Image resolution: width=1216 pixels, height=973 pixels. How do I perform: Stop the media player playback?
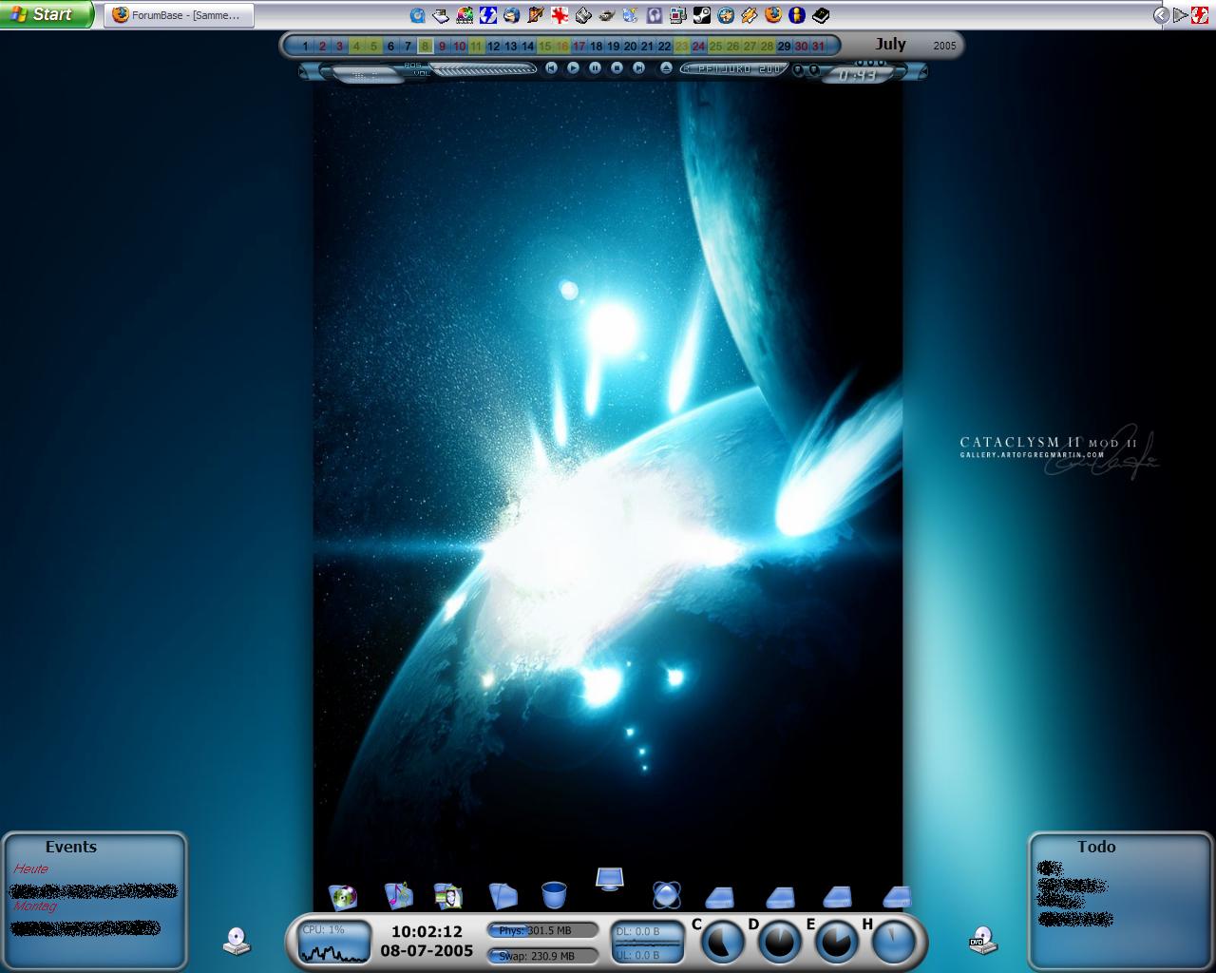click(617, 68)
